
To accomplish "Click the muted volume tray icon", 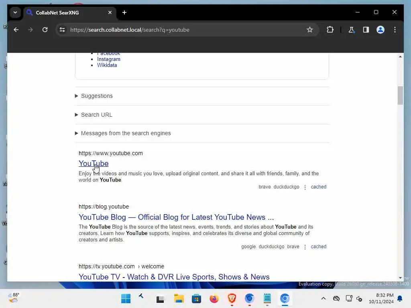I will coord(359,298).
